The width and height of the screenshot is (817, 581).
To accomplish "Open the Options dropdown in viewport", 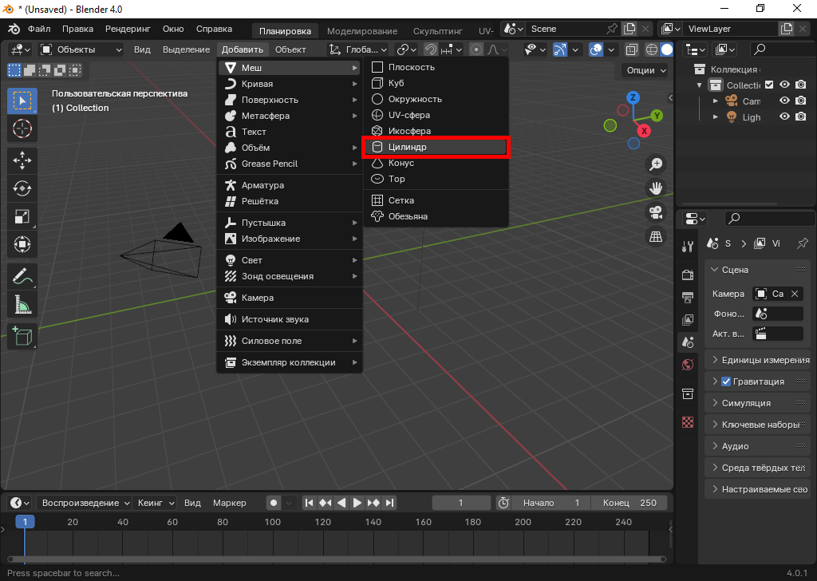I will pos(645,70).
